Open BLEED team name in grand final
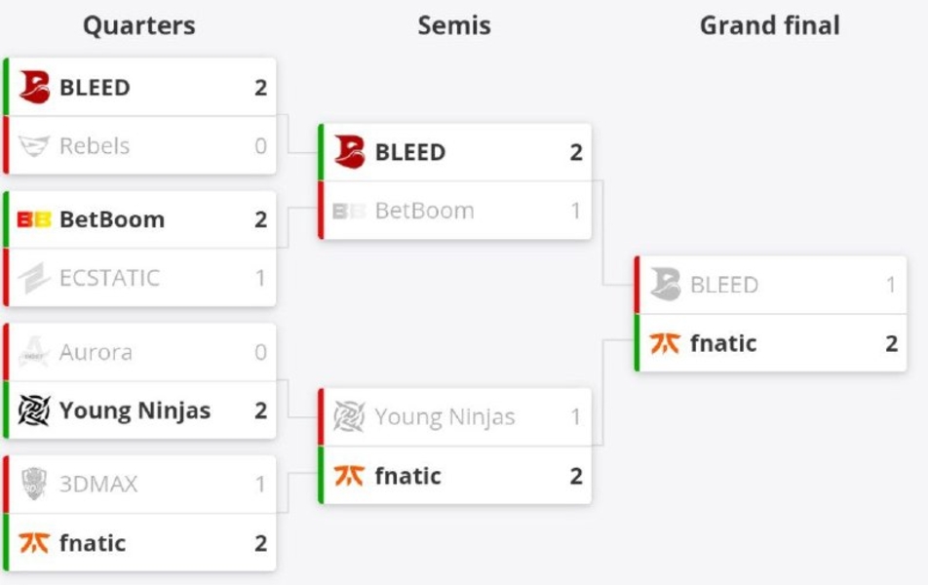This screenshot has height=585, width=928. point(723,286)
